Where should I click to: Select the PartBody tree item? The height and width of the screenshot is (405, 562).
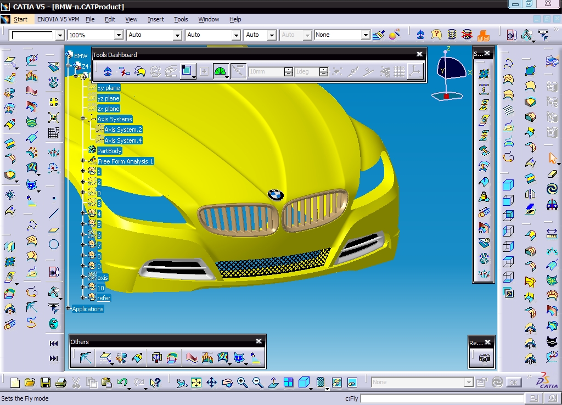(109, 151)
